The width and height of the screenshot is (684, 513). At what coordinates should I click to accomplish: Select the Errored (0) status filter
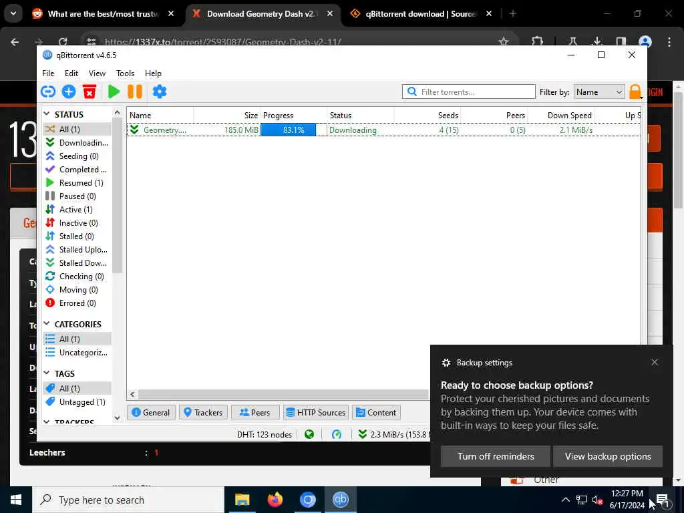tap(77, 303)
